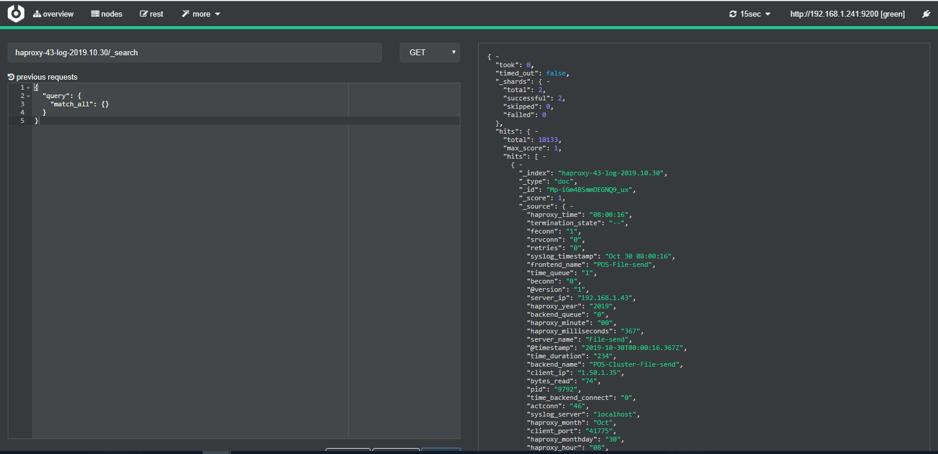The width and height of the screenshot is (938, 454).
Task: Click the backend_name value POS-Cluster-File-send
Action: coord(634,365)
